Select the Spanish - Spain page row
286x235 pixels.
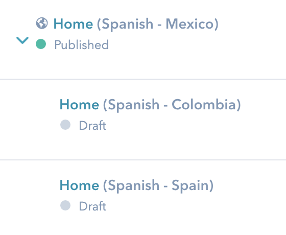143,198
